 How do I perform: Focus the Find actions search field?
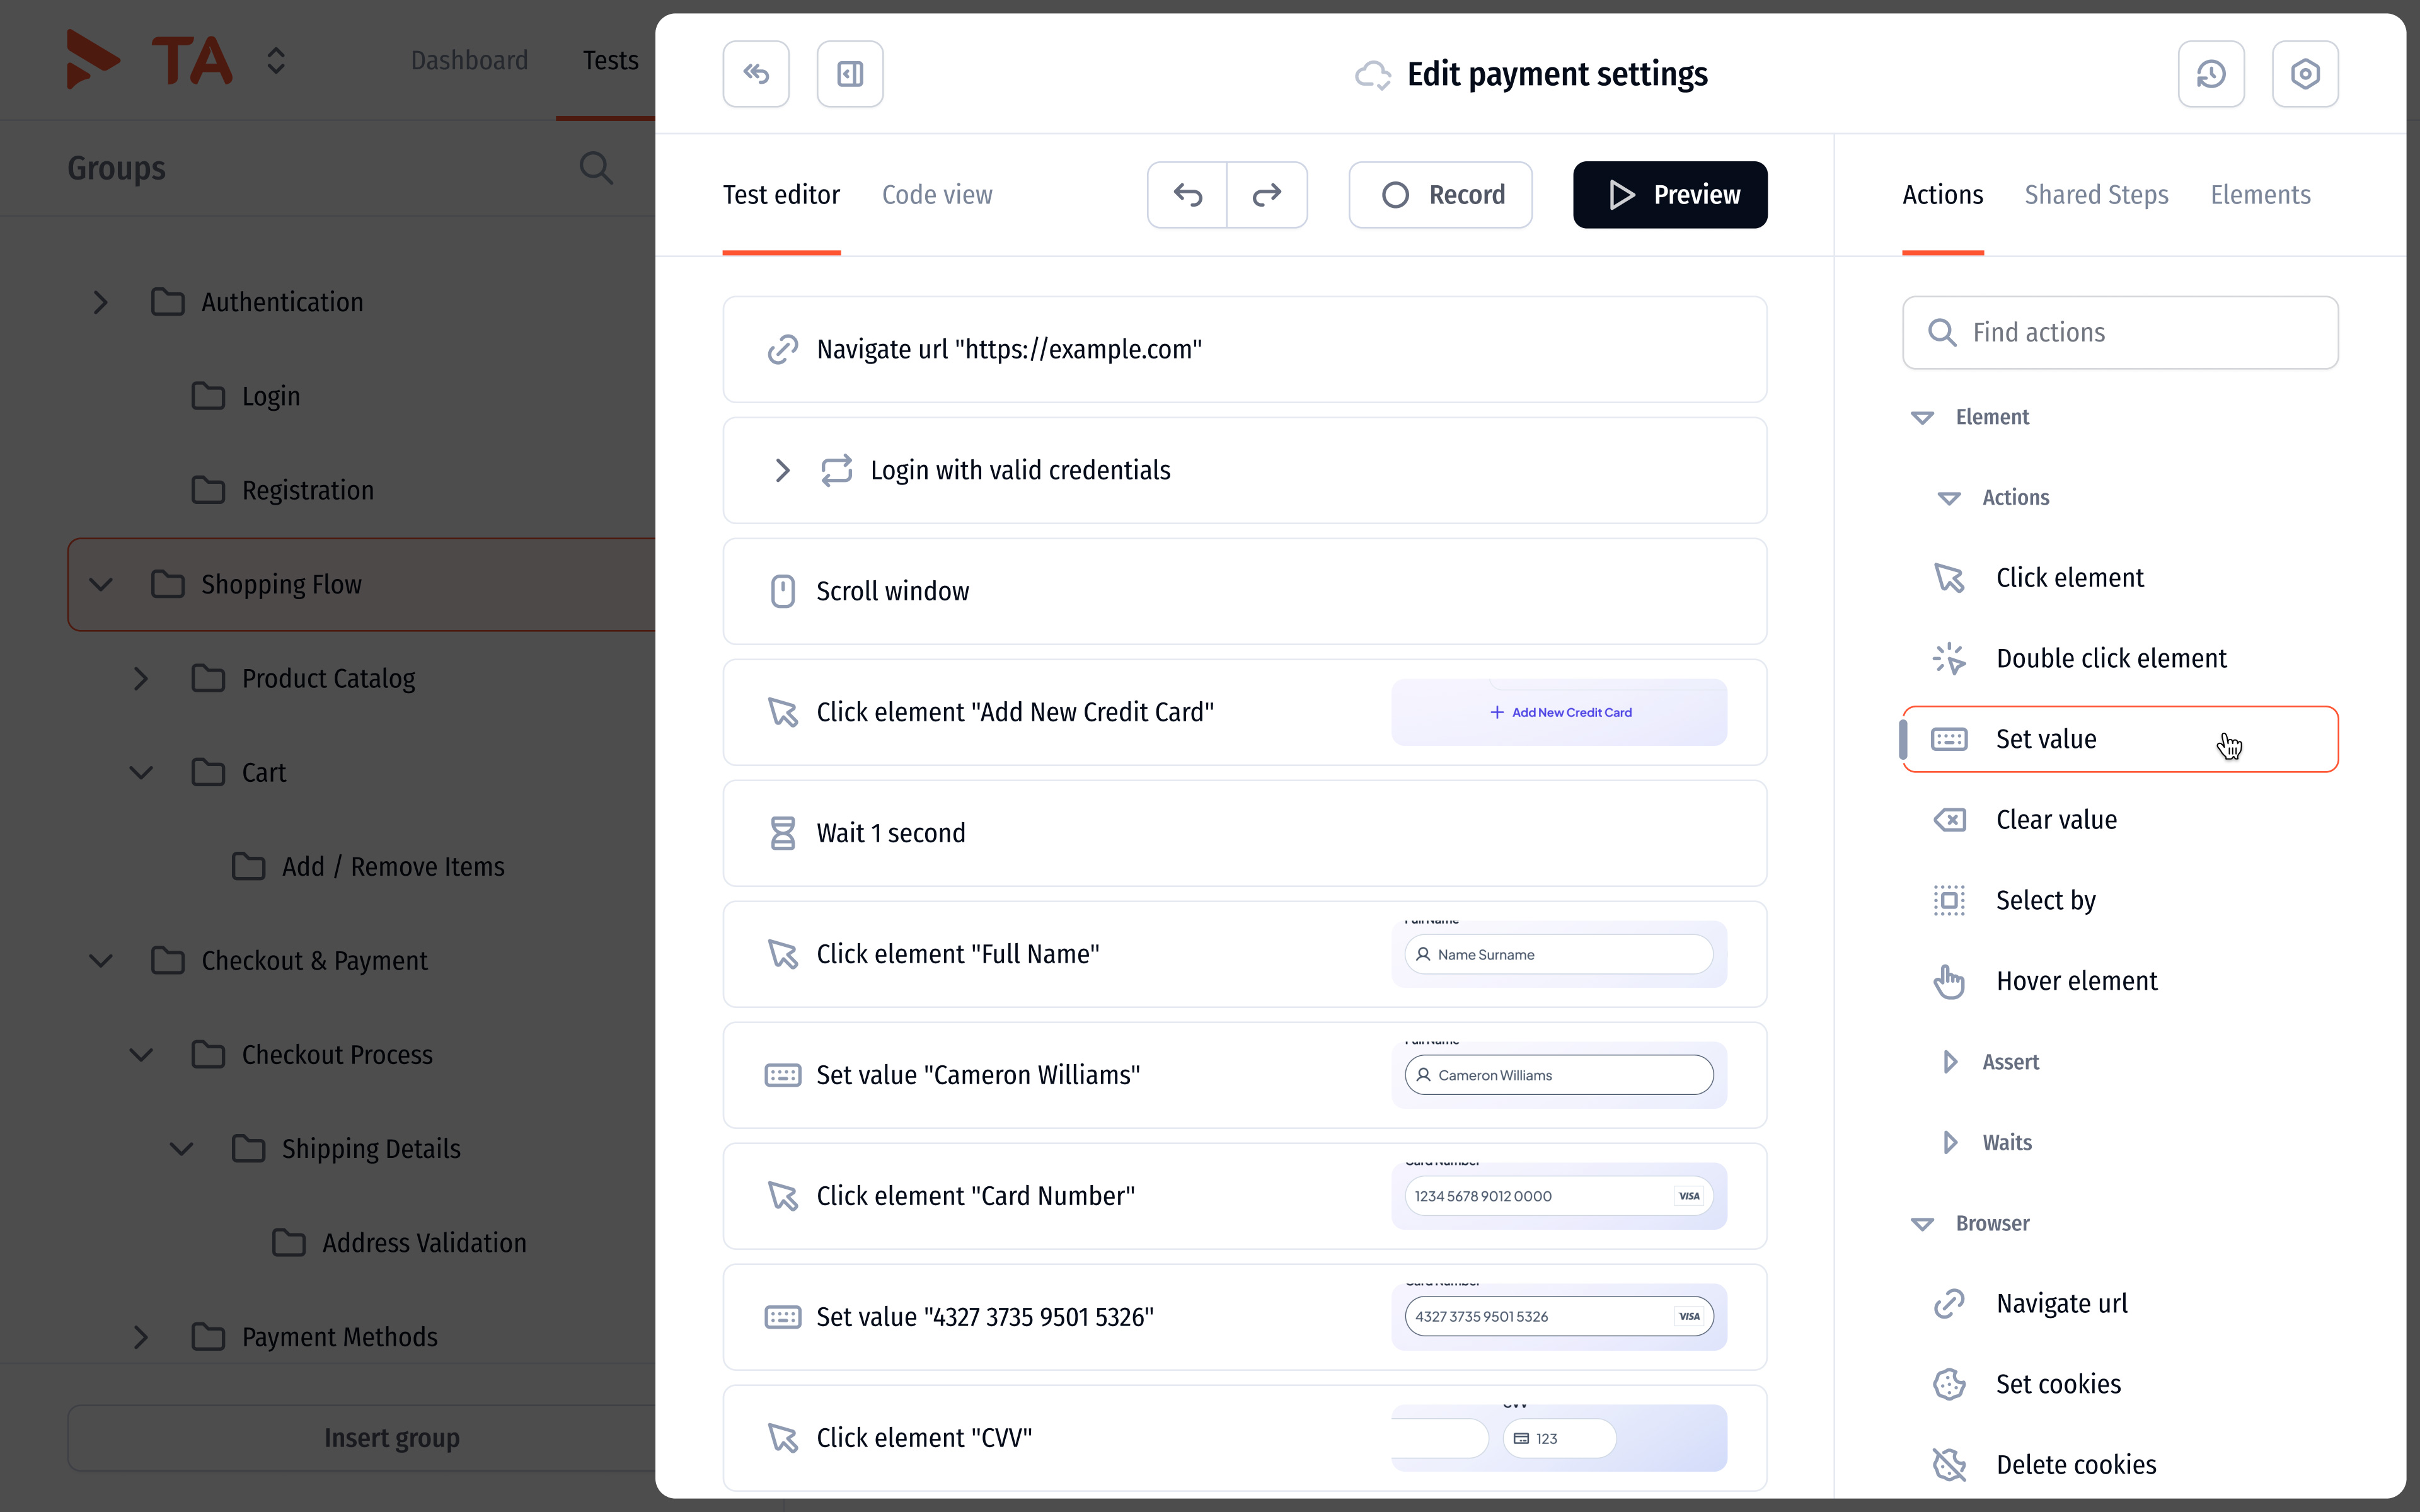click(x=2120, y=333)
